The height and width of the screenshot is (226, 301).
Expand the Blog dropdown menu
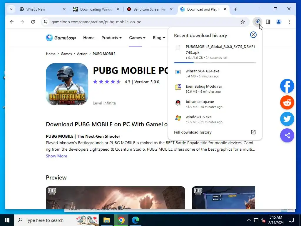tap(159, 38)
